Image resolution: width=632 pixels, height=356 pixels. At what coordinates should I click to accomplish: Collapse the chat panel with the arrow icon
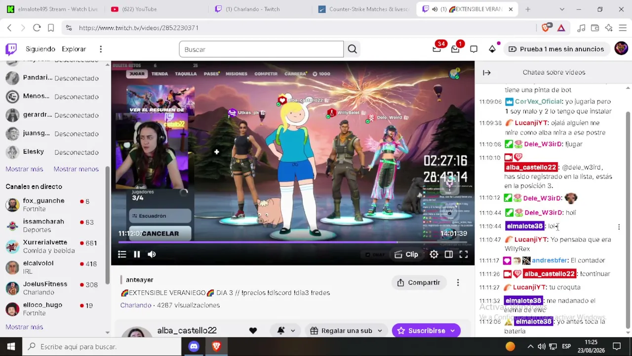click(x=487, y=73)
